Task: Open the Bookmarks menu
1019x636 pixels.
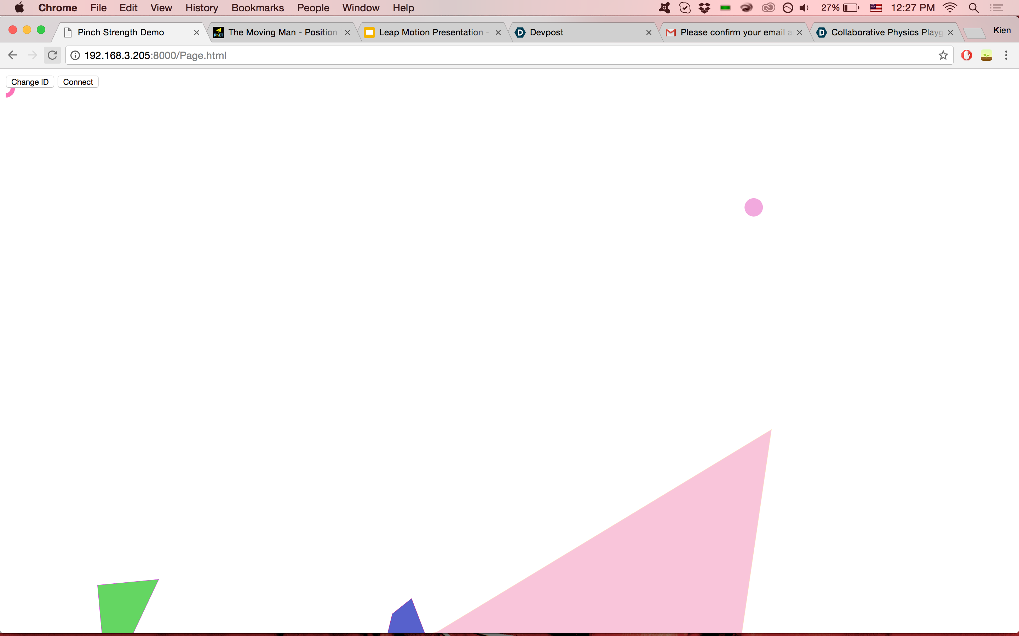Action: click(257, 7)
